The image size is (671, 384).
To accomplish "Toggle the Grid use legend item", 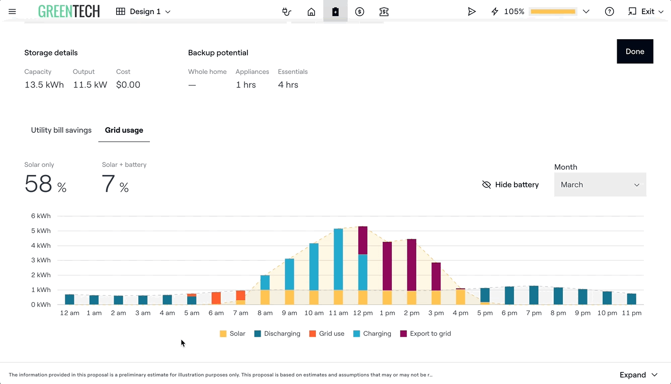I will pyautogui.click(x=326, y=334).
